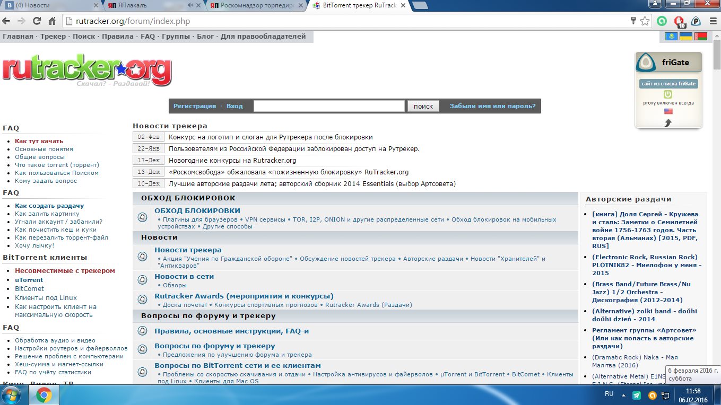Open Для правообладателей in the top menu
Screen dimensions: 721x405
[x=263, y=37]
